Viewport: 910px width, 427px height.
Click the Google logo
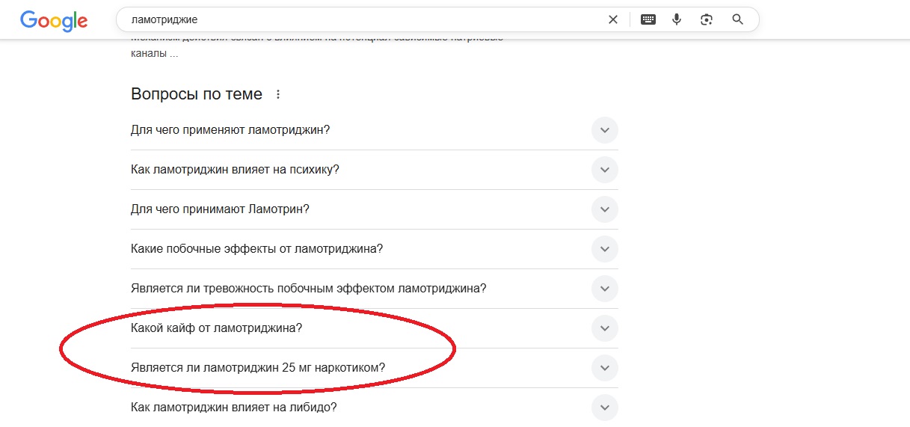coord(53,20)
